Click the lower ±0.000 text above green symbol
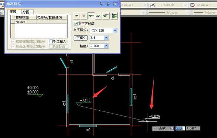217x138 pixels. click(x=33, y=92)
